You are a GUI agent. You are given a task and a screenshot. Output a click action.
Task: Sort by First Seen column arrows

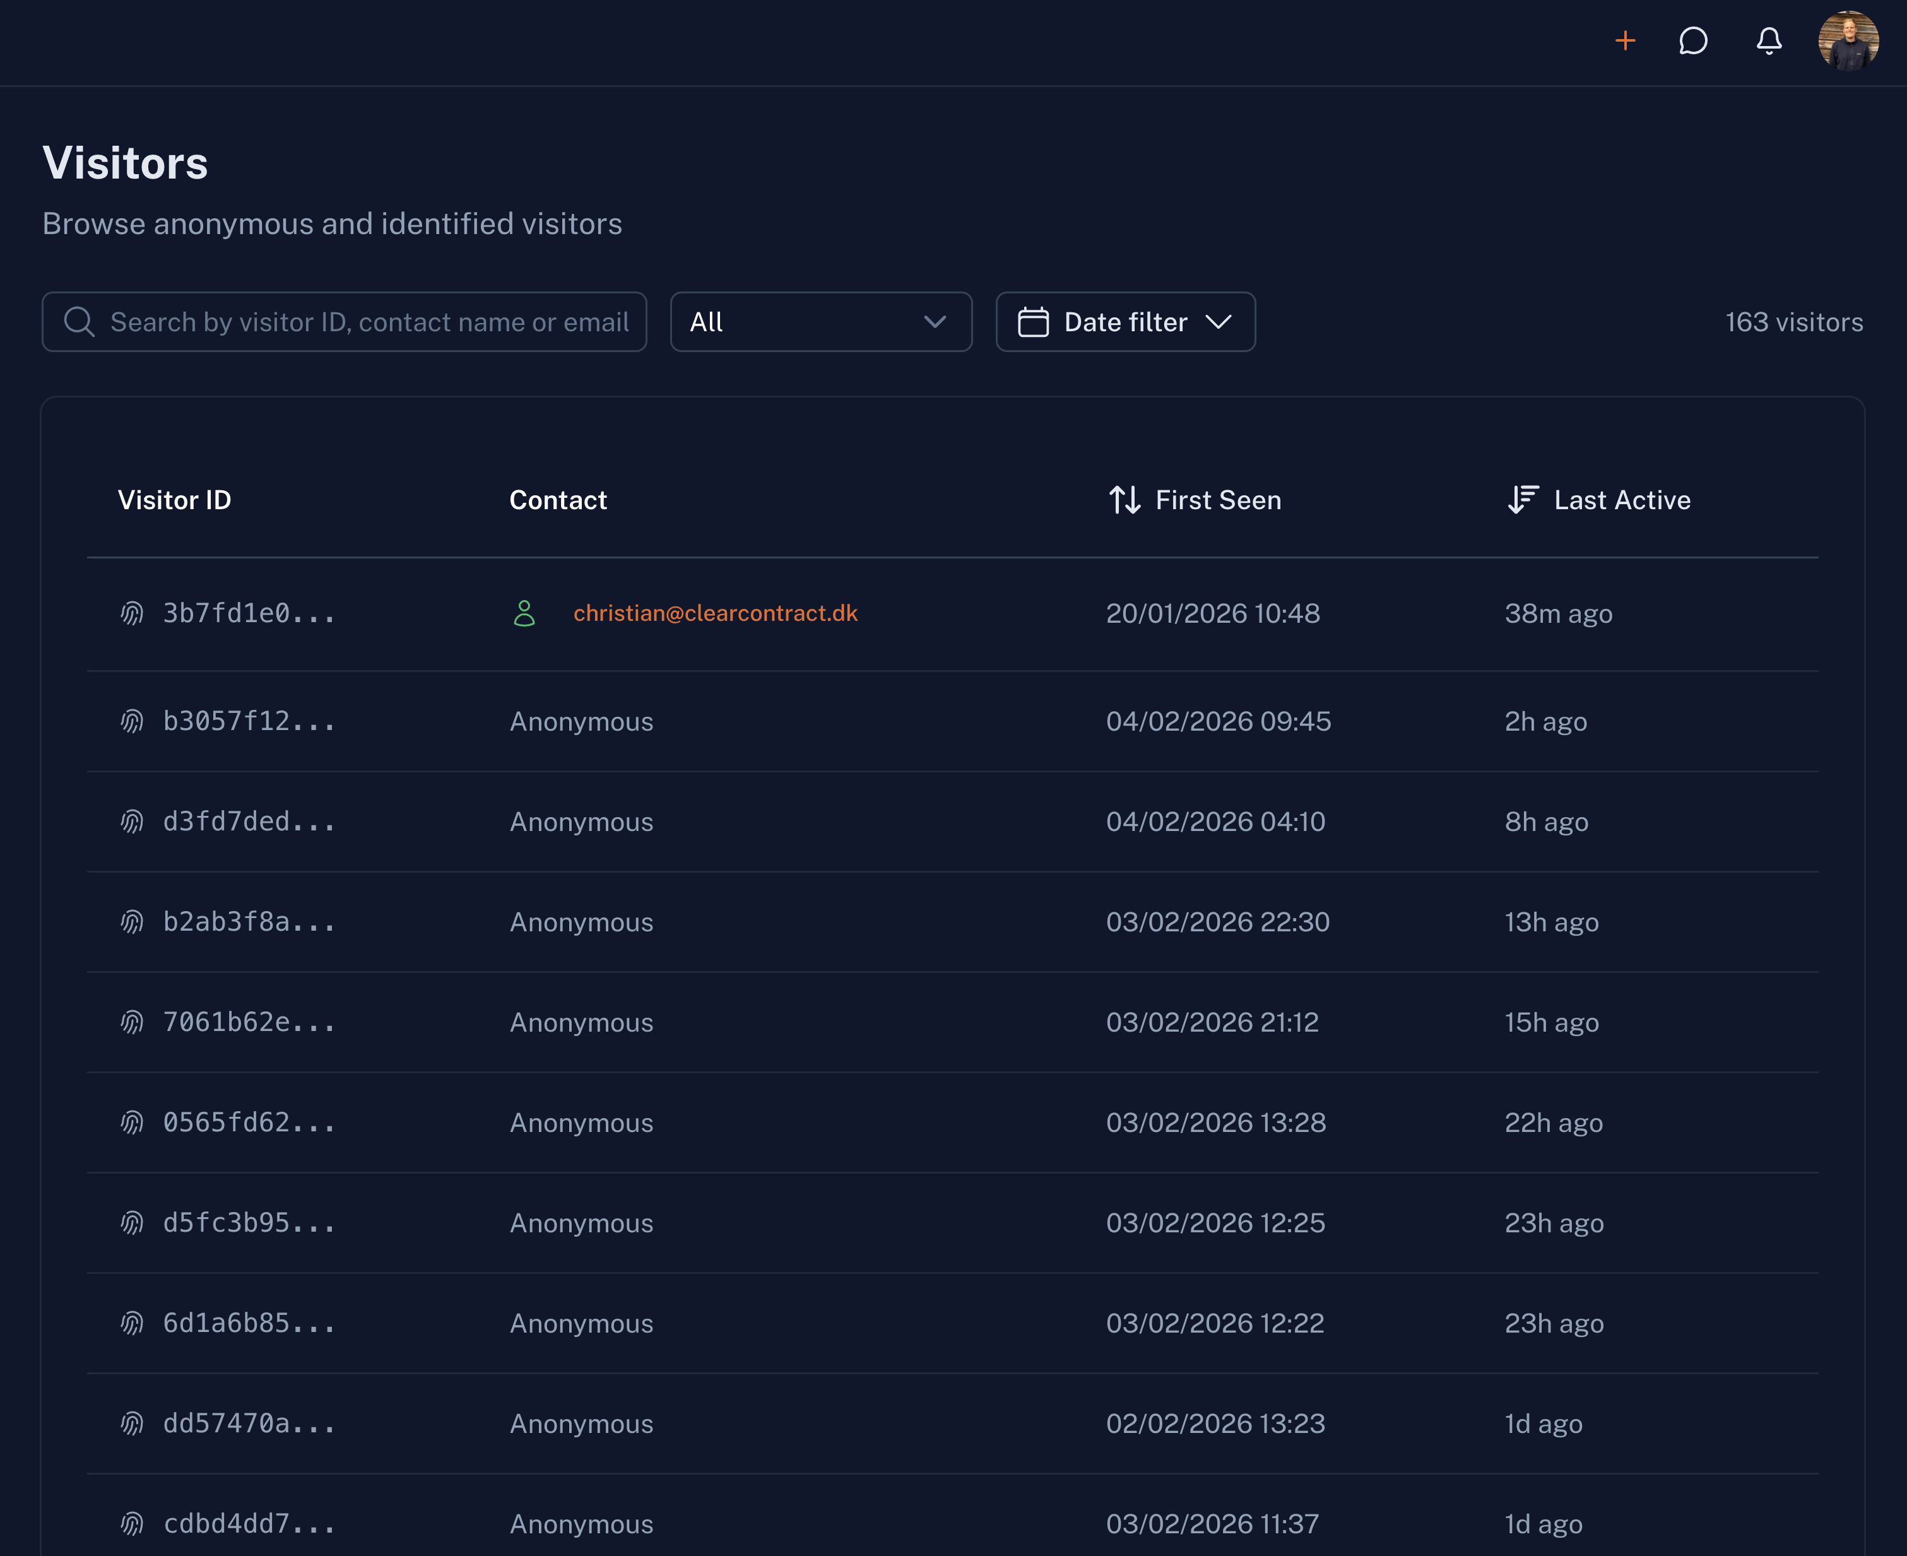tap(1125, 500)
